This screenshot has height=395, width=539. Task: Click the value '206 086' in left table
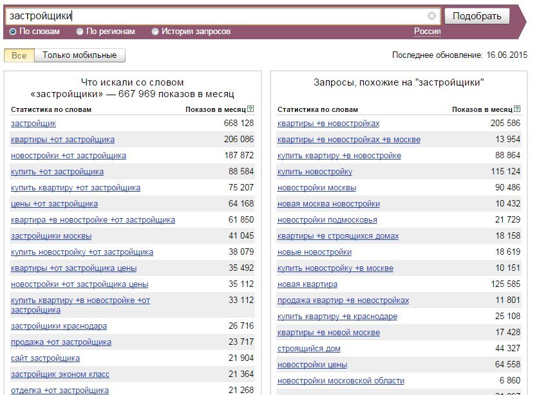238,139
